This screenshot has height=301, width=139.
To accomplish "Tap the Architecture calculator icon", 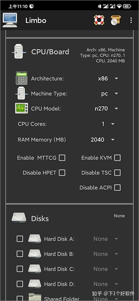I will pyautogui.click(x=22, y=78).
